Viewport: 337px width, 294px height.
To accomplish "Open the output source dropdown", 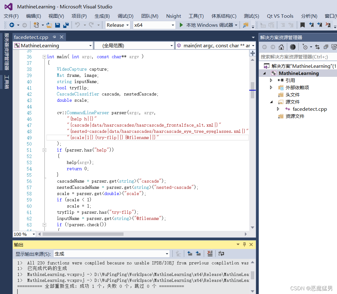I will pyautogui.click(x=112, y=254).
